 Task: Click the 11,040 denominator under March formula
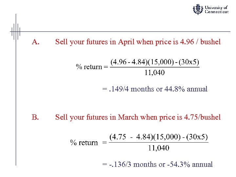coord(158,148)
